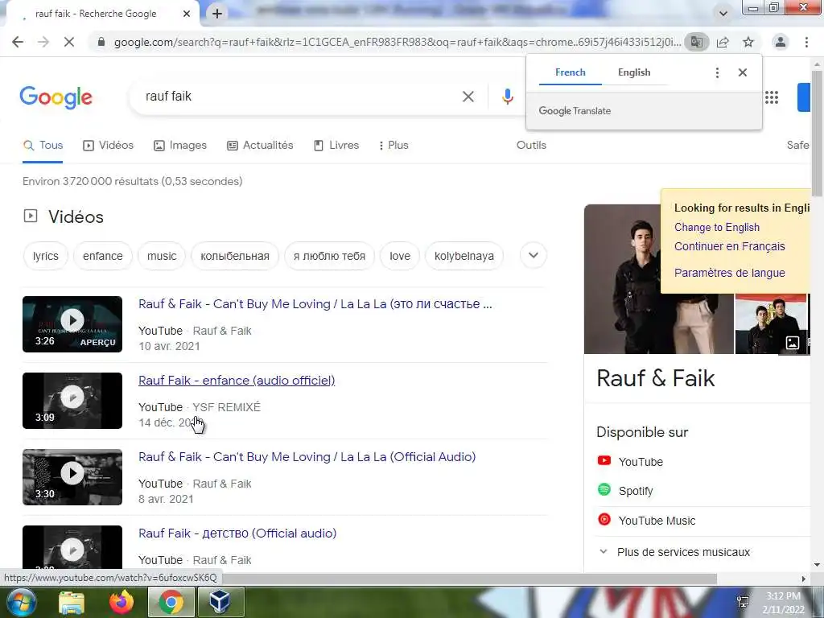Select the колыбельная filter chip
Image resolution: width=824 pixels, height=618 pixels.
tap(235, 257)
